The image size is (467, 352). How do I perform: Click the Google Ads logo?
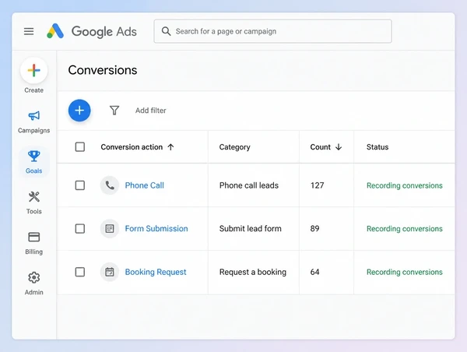tap(92, 31)
